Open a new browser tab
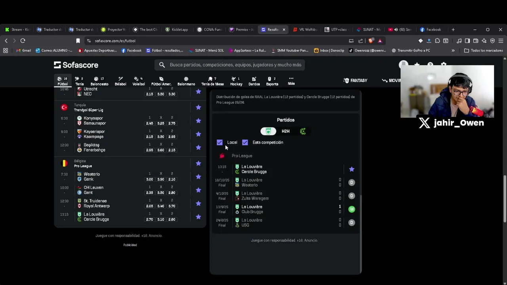This screenshot has height=285, width=507. tap(453, 29)
